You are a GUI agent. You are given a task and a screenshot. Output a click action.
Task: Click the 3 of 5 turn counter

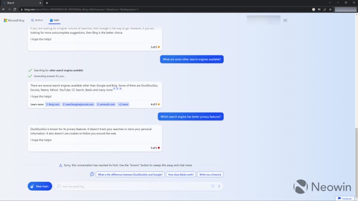click(155, 47)
